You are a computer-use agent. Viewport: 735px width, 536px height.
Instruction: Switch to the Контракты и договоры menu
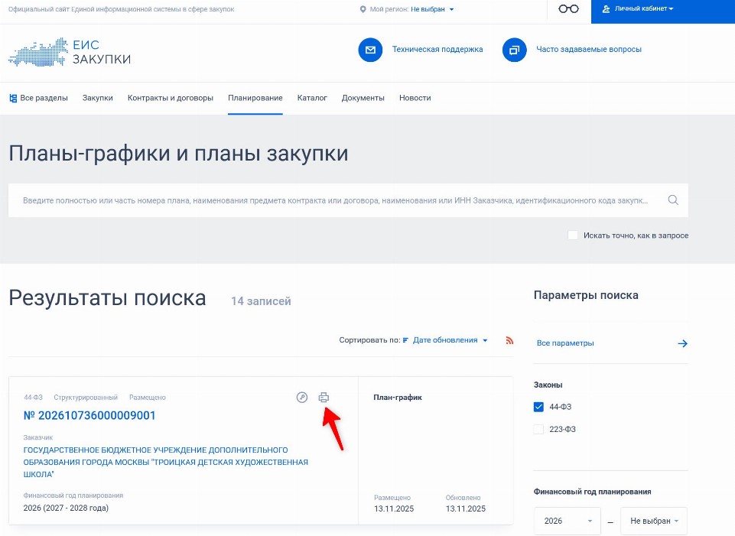[x=170, y=98]
